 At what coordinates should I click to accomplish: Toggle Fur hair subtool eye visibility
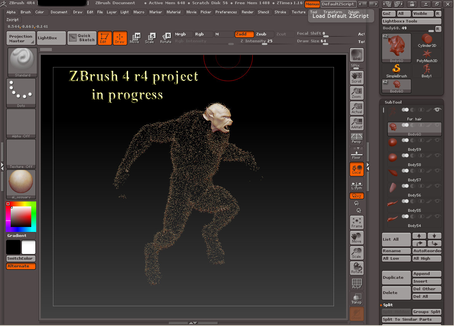coord(438,110)
